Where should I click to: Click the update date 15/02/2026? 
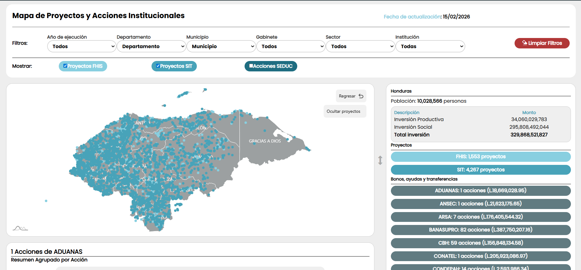coord(456,17)
